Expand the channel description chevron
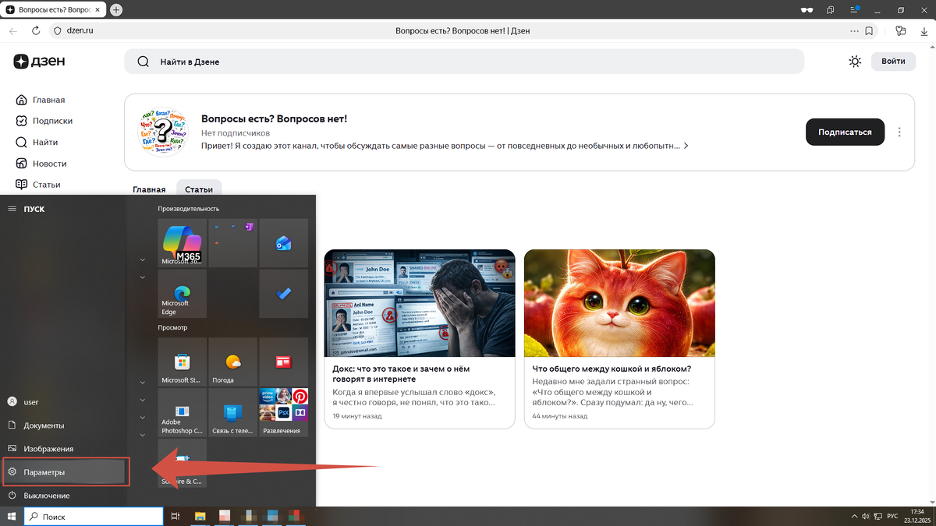936x526 pixels. (686, 146)
